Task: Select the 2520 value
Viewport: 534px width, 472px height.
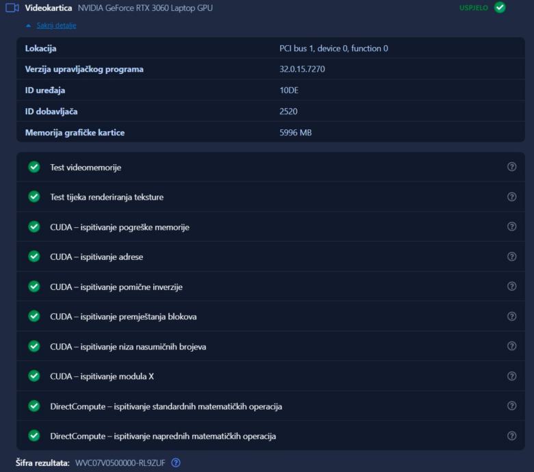Action: (x=289, y=112)
